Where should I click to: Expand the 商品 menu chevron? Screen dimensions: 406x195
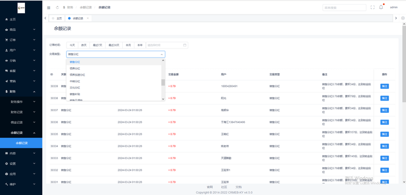pyautogui.click(x=34, y=30)
